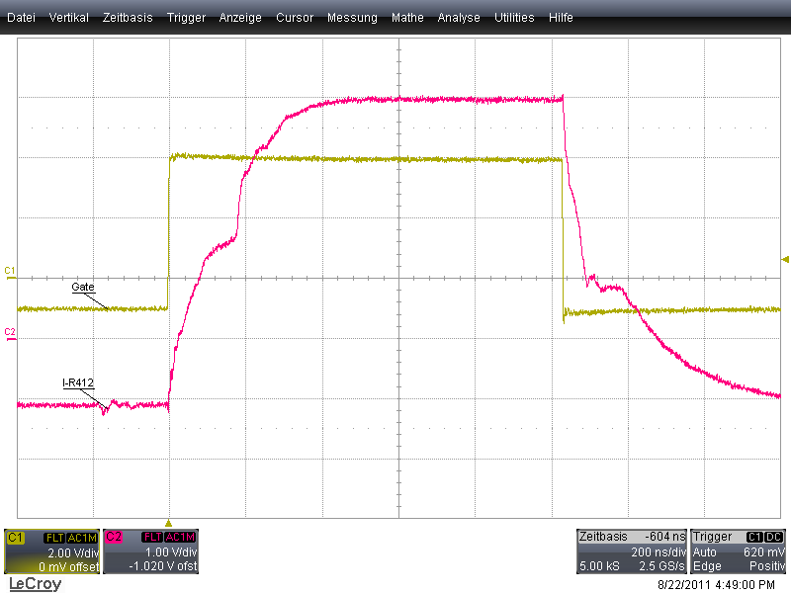Screen dimensions: 791x593
Task: Open the Trigger descriptor box
Action: (x=739, y=551)
